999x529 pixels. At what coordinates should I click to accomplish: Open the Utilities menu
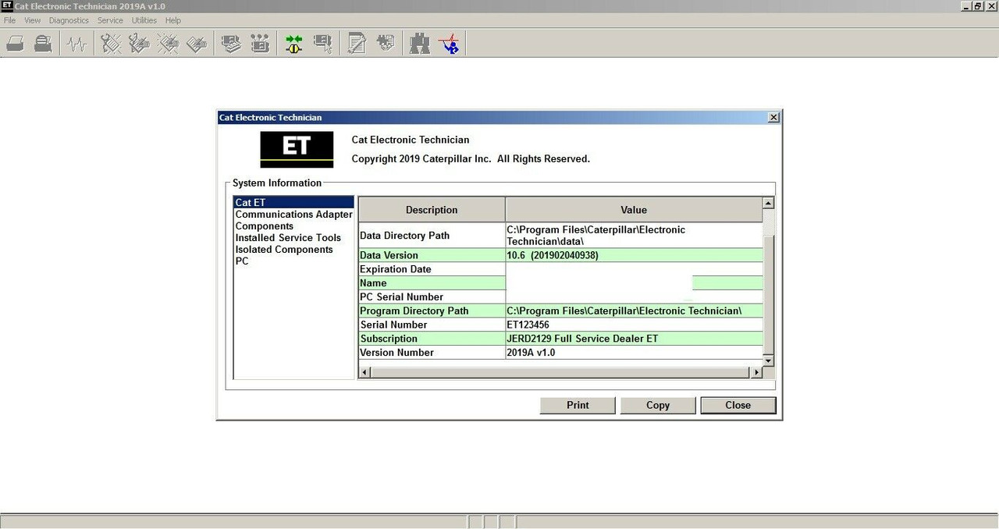pos(144,20)
